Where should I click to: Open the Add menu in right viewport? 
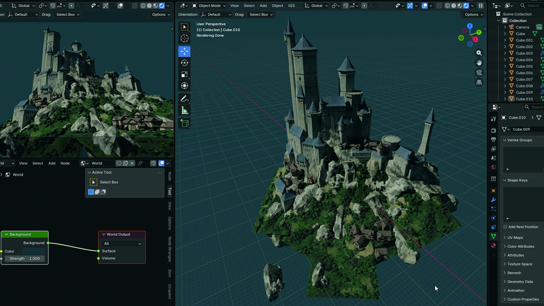coord(263,6)
